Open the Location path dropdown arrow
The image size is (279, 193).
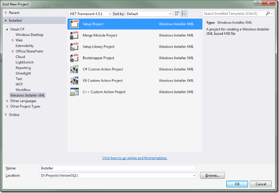tap(194, 176)
